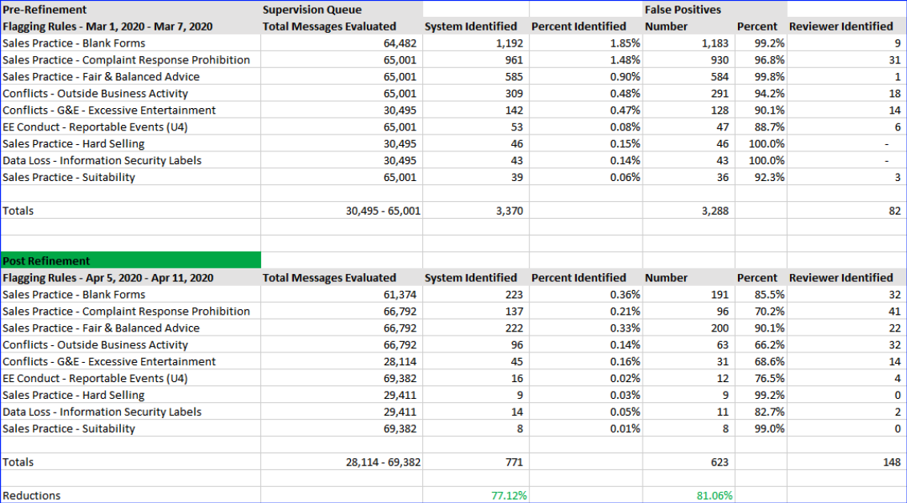The width and height of the screenshot is (907, 503).
Task: Click the '1,183' false positives cell
Action: pos(688,43)
